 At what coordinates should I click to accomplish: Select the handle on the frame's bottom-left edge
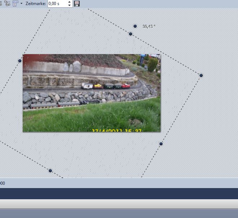[50, 170]
